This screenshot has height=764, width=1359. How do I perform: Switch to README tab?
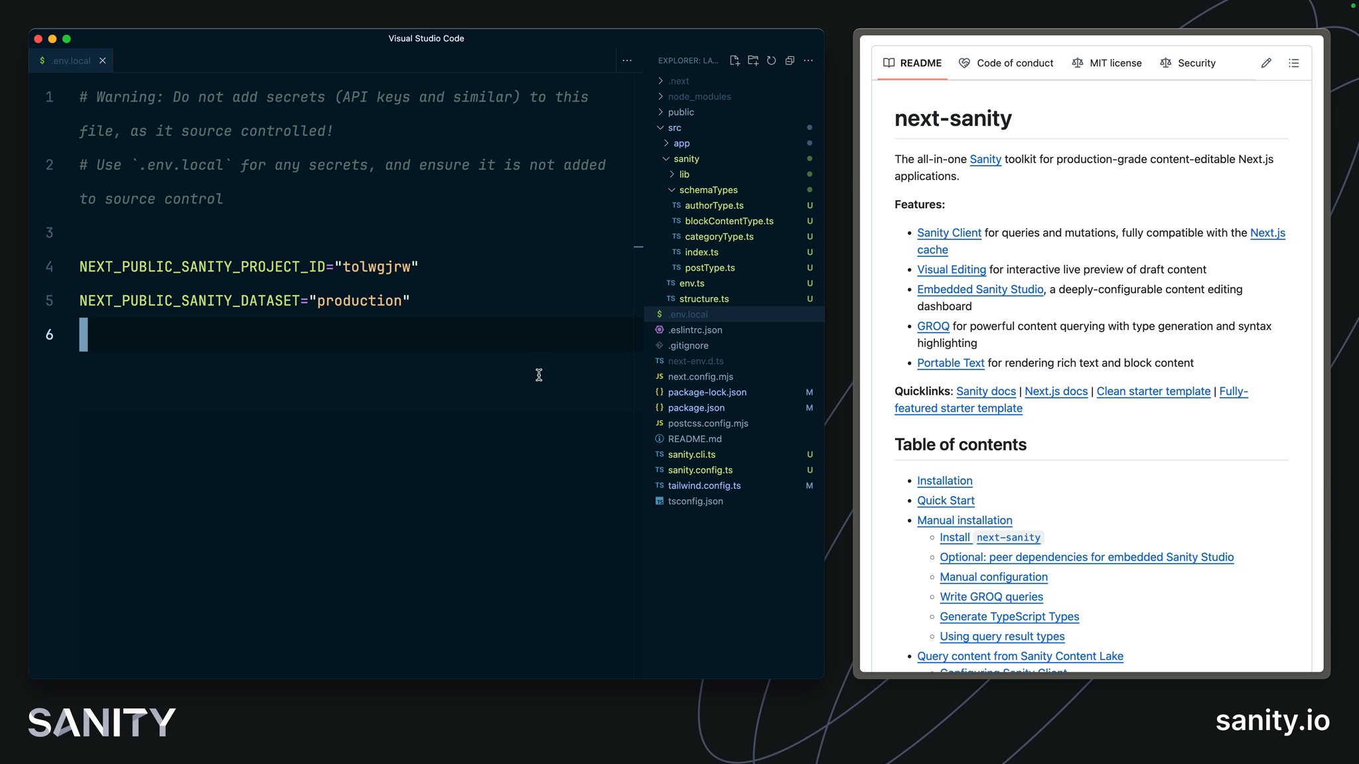[x=912, y=63]
